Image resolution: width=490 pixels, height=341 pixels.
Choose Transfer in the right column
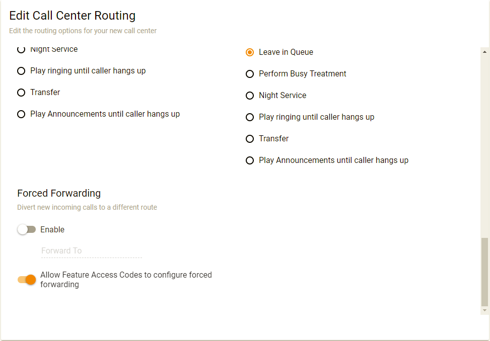(250, 139)
